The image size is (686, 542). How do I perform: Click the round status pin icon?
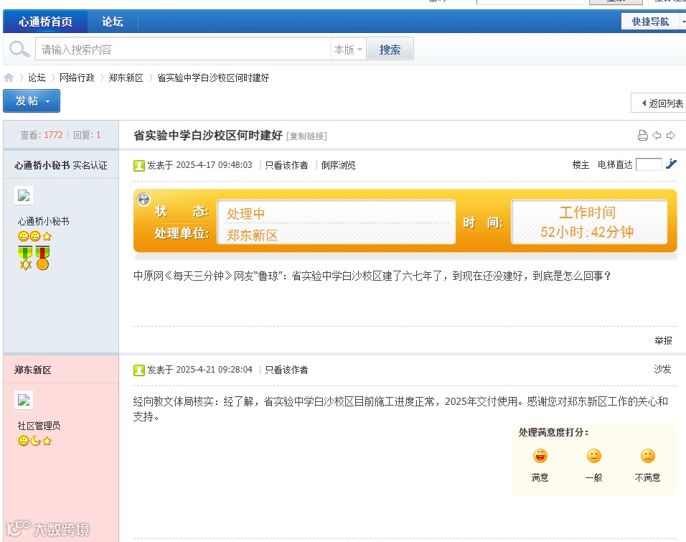coord(144,200)
